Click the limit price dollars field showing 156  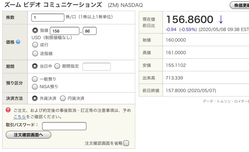(64, 31)
